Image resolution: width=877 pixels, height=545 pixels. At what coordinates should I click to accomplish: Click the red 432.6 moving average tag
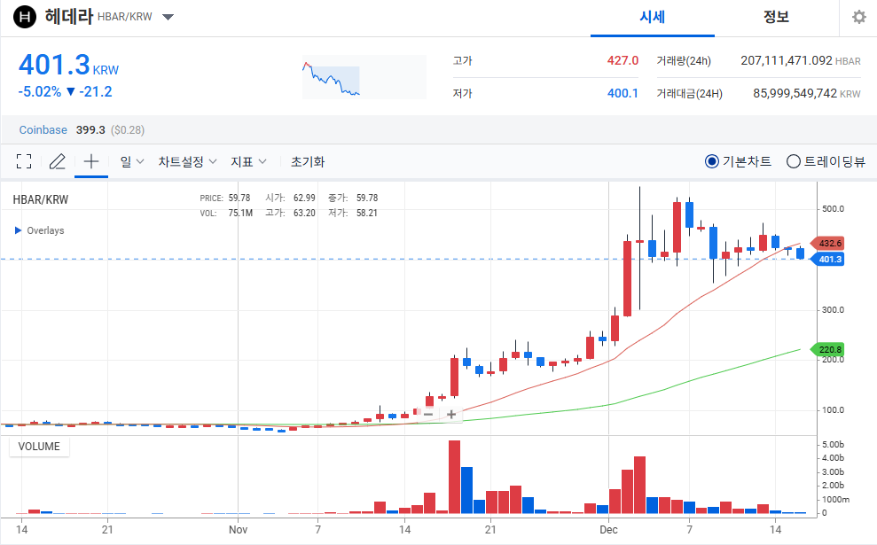click(x=827, y=243)
